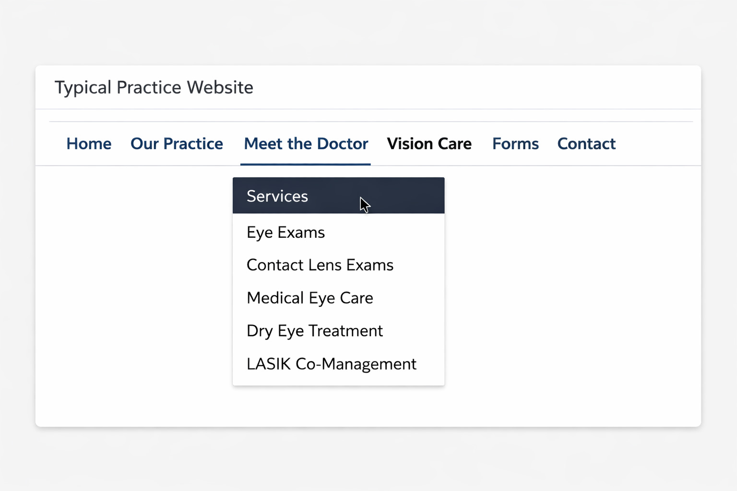Click the active Meet the Doctor tab
The width and height of the screenshot is (737, 491).
click(x=306, y=144)
